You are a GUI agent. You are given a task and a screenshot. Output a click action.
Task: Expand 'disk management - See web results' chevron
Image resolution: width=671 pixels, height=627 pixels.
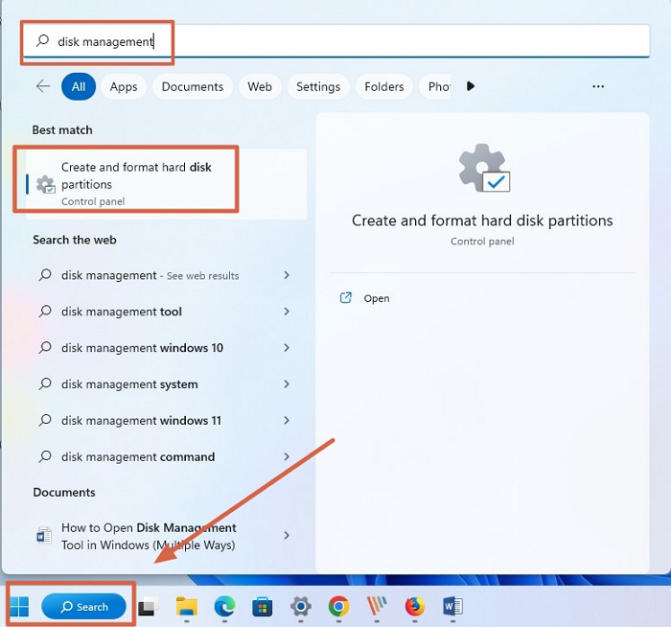(x=287, y=275)
